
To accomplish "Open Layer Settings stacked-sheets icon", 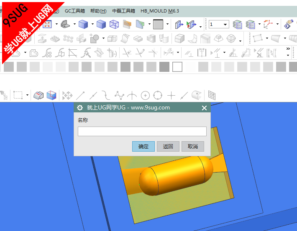I will [x=237, y=24].
